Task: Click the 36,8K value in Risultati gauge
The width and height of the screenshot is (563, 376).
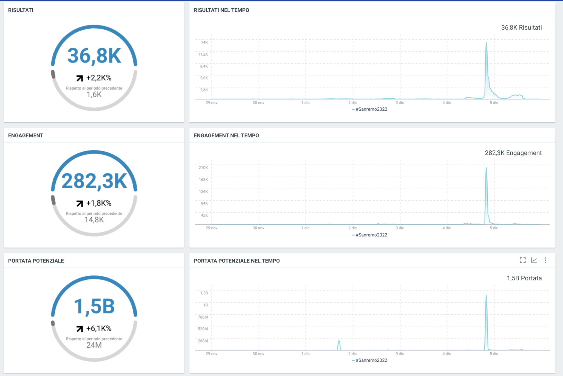Action: pos(94,56)
